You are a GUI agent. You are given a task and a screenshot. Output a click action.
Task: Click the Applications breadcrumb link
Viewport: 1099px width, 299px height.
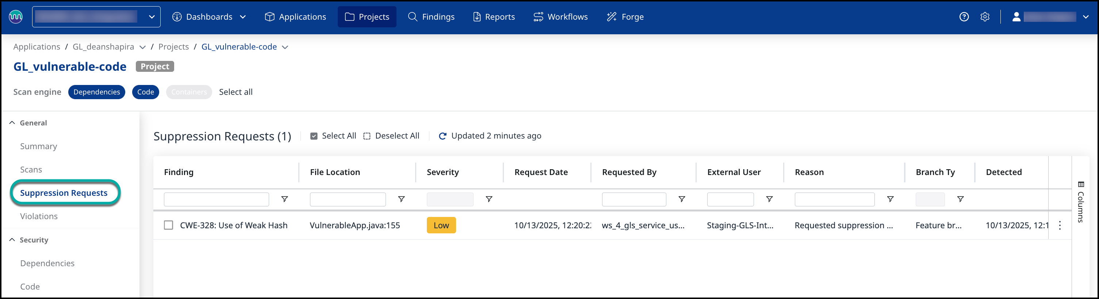click(x=37, y=47)
